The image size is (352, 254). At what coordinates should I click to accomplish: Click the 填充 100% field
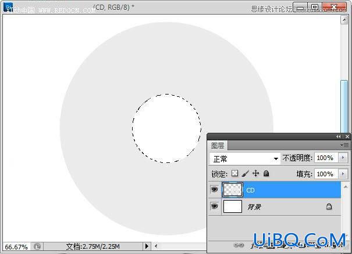(326, 174)
